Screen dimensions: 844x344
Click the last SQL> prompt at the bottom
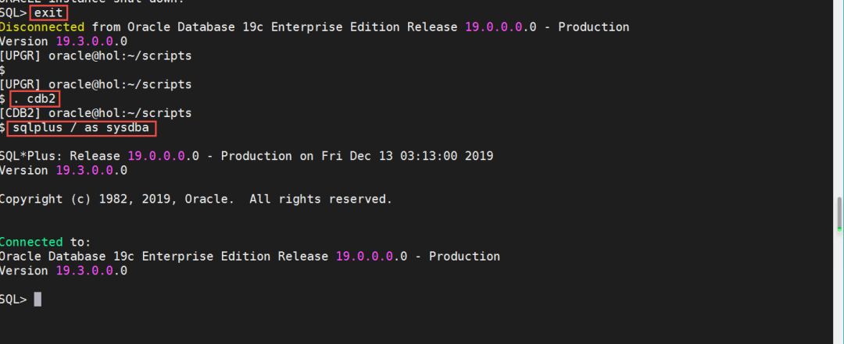tap(13, 299)
